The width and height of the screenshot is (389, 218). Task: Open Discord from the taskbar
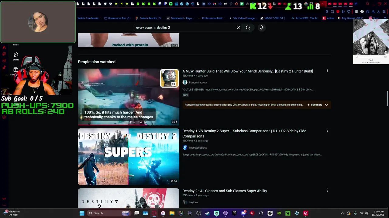[x=243, y=213]
